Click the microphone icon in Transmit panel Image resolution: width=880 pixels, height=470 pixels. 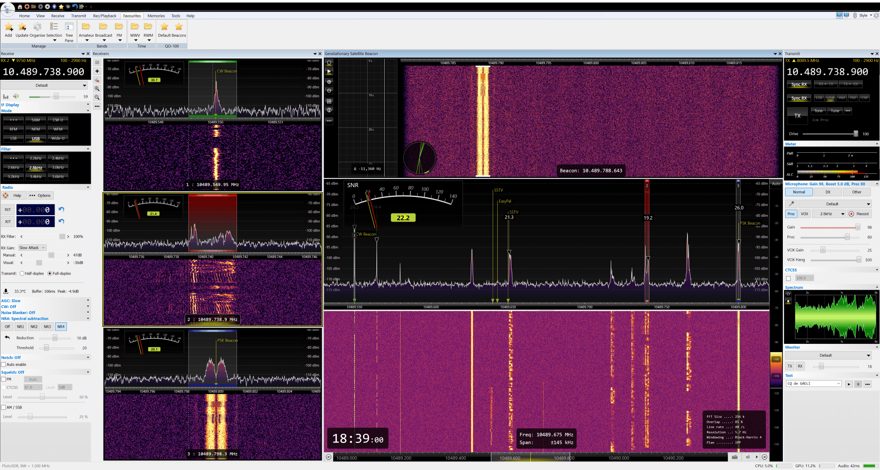[x=791, y=204]
